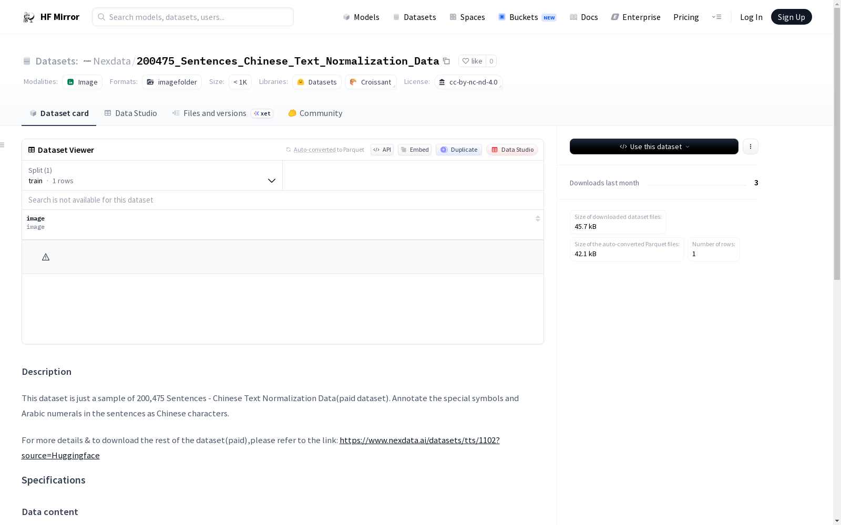Image resolution: width=841 pixels, height=525 pixels.
Task: Toggle the table of contents sidebar icon
Action: (x=3, y=145)
